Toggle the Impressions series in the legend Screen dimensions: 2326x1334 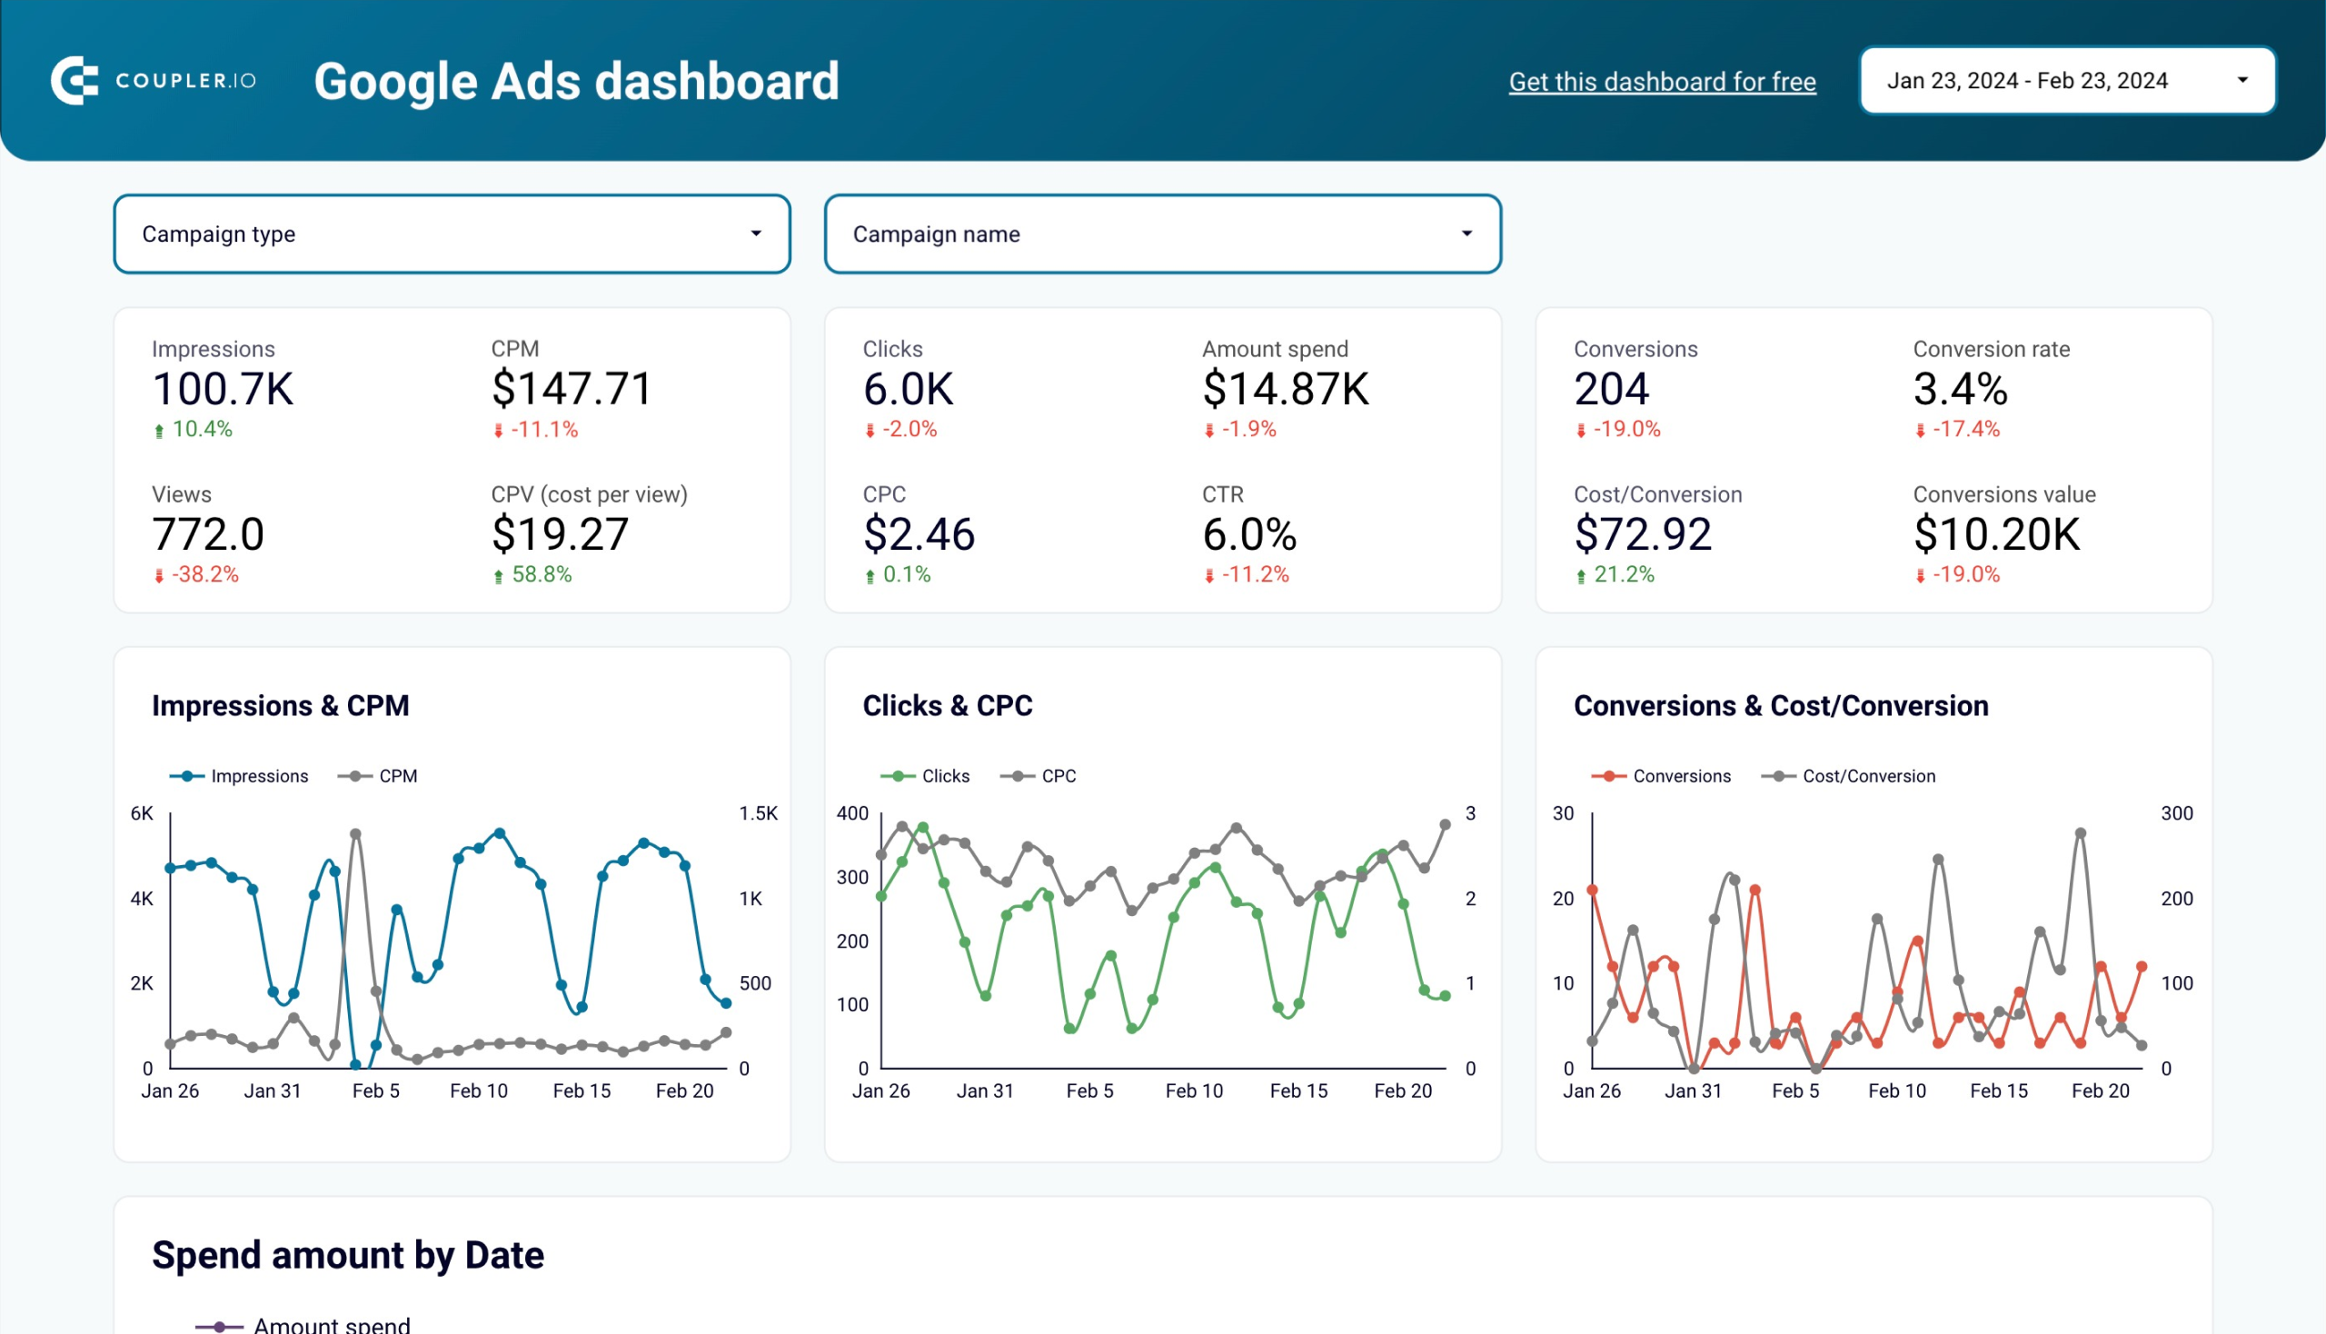[240, 775]
